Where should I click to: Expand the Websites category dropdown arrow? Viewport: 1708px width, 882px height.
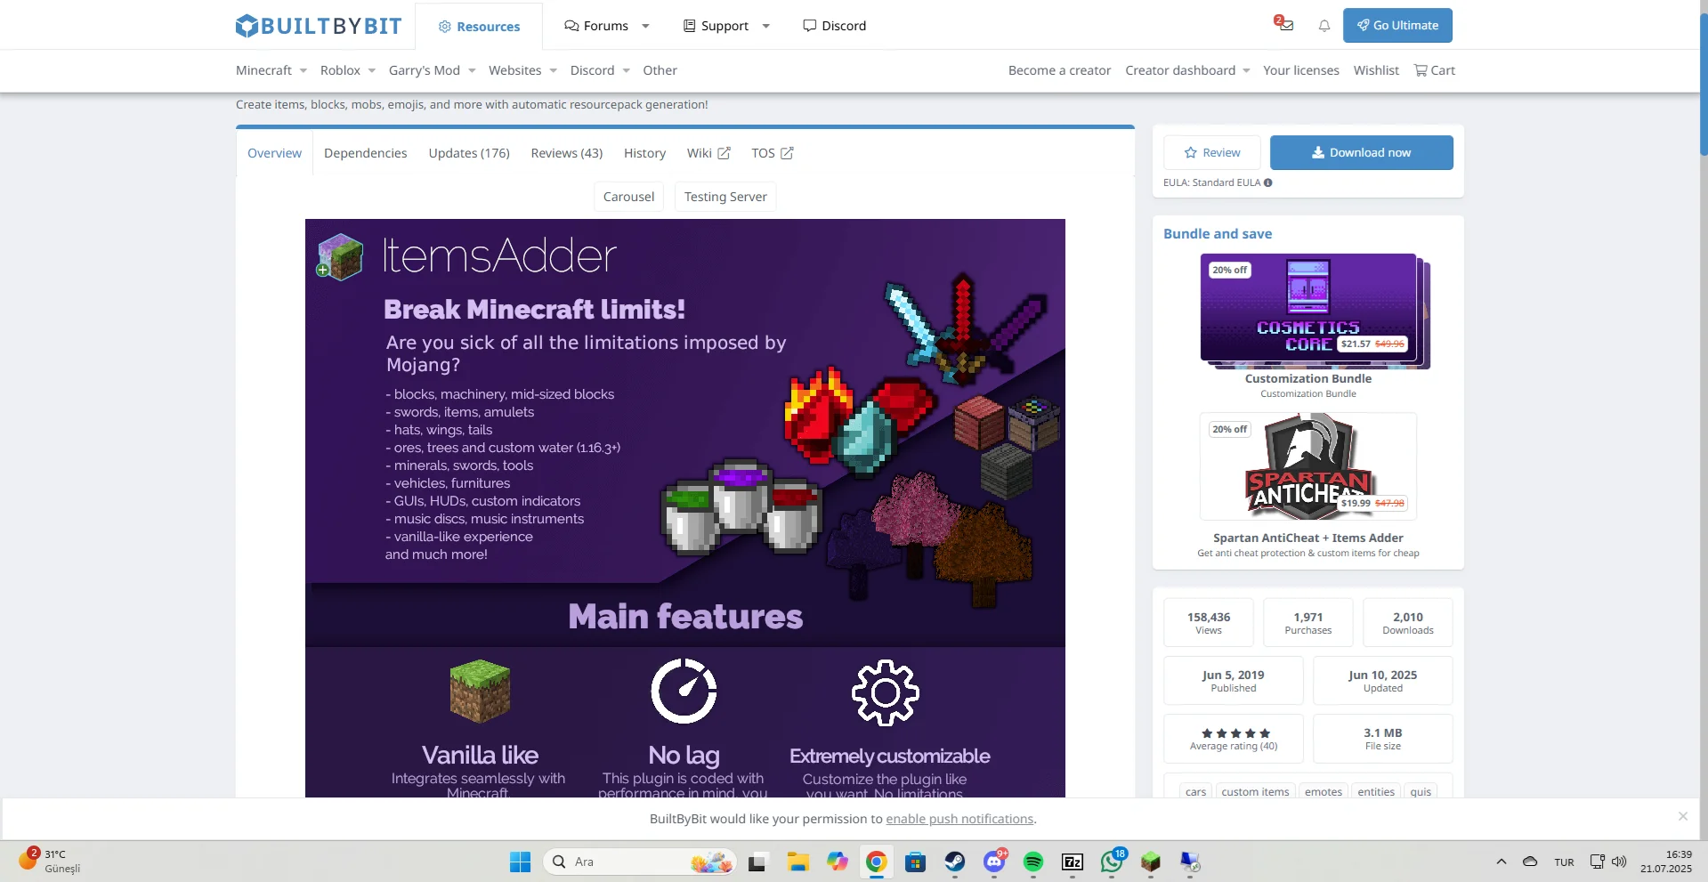(553, 71)
